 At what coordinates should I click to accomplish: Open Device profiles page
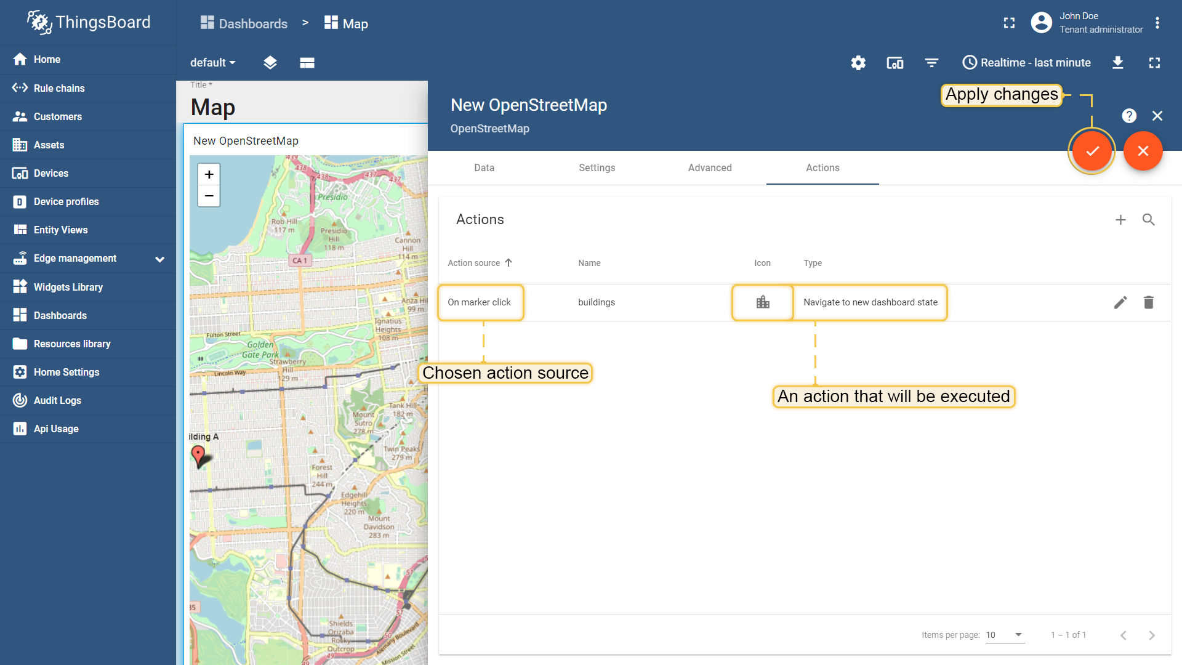pos(87,201)
